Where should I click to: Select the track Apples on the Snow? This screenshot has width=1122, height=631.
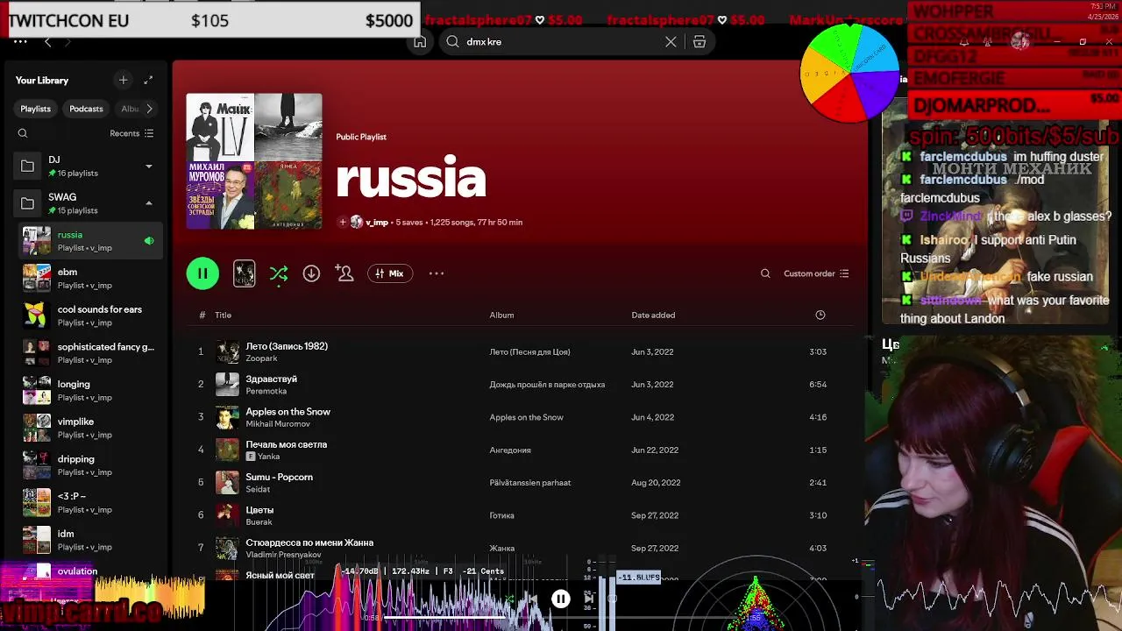[x=288, y=412]
